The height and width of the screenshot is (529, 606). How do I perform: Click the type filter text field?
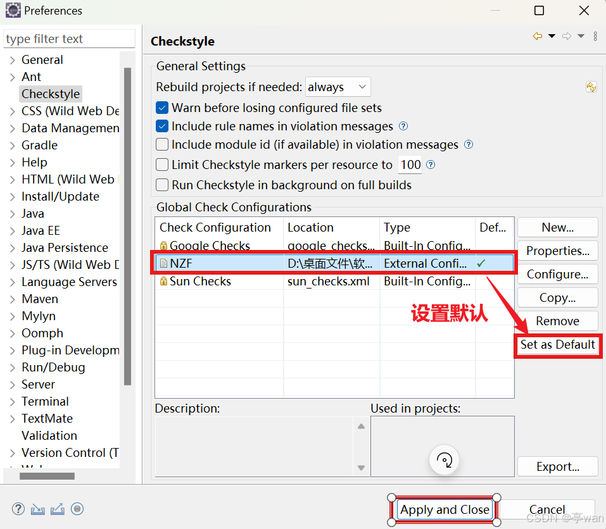[x=68, y=39]
